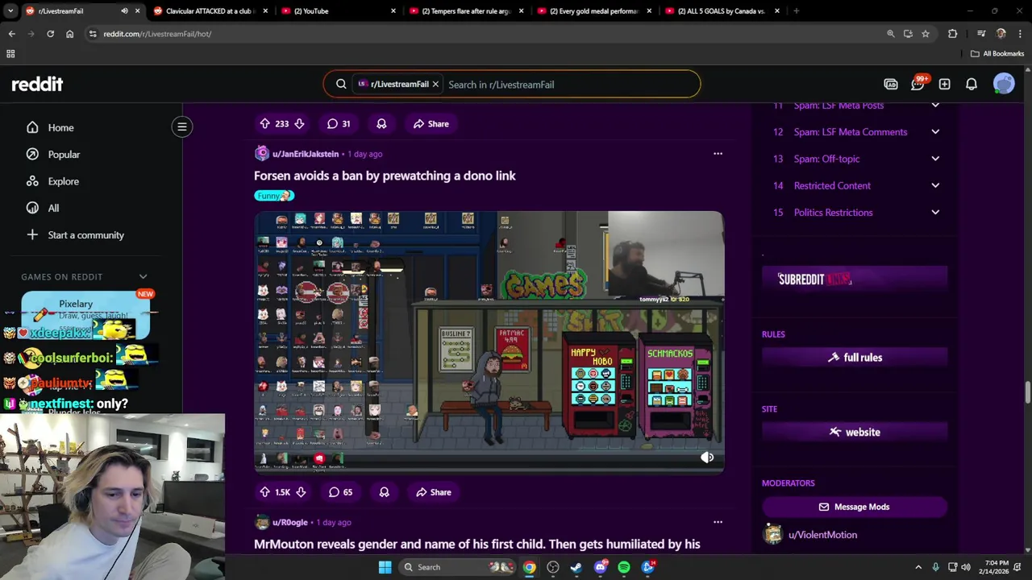Screen dimensions: 1032x580
Task: Open the MrMouton reveals gender post title
Action: [476, 545]
